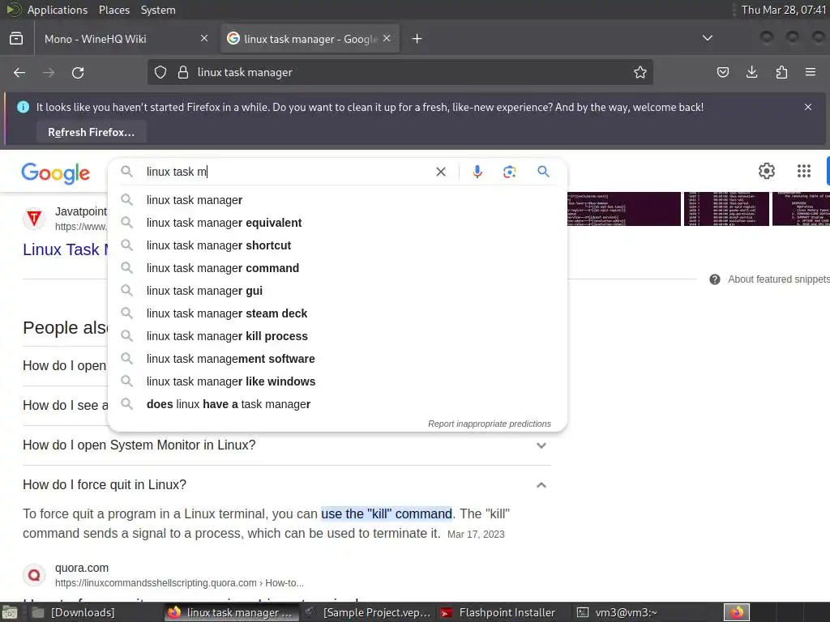Dismiss the Firefox refresh notification bar
Screen dimensions: 830x622
click(x=808, y=107)
